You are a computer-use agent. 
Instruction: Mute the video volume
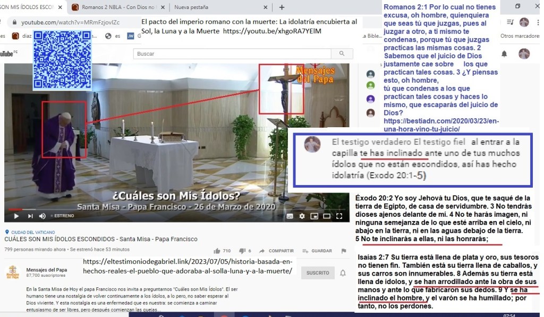pos(42,216)
